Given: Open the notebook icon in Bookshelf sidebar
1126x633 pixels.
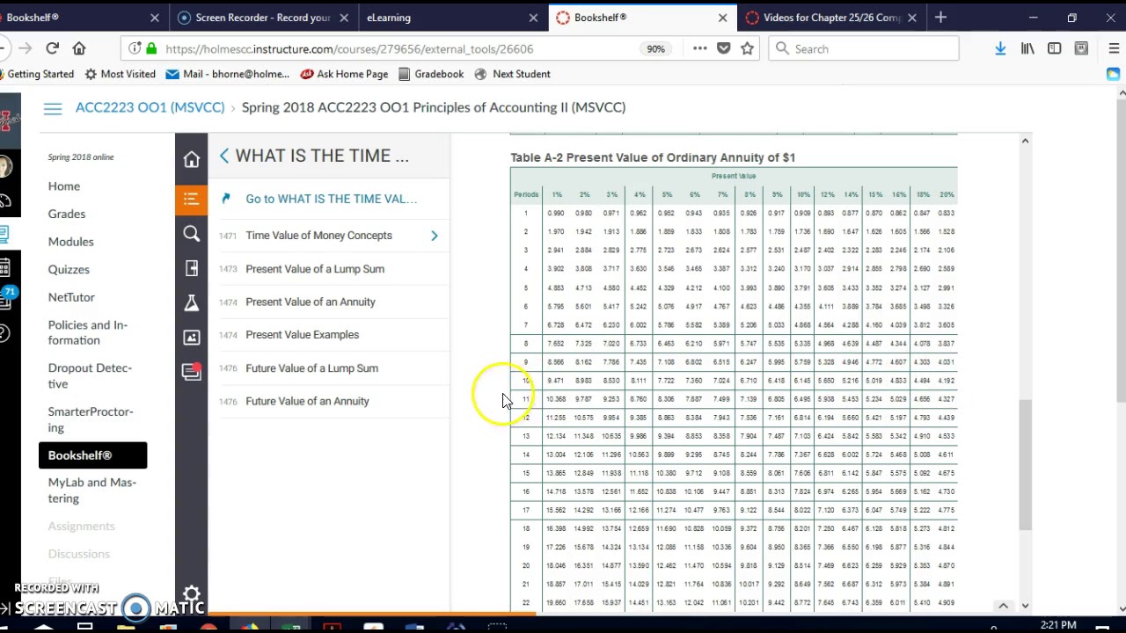Looking at the screenshot, I should pos(191,268).
